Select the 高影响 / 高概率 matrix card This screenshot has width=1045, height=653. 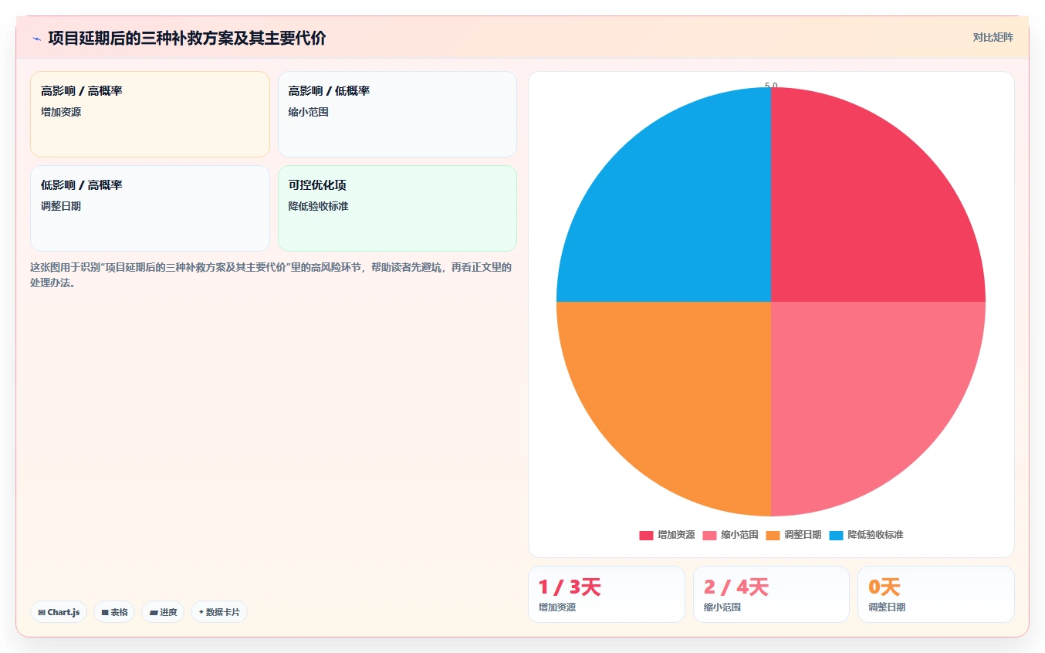(150, 114)
